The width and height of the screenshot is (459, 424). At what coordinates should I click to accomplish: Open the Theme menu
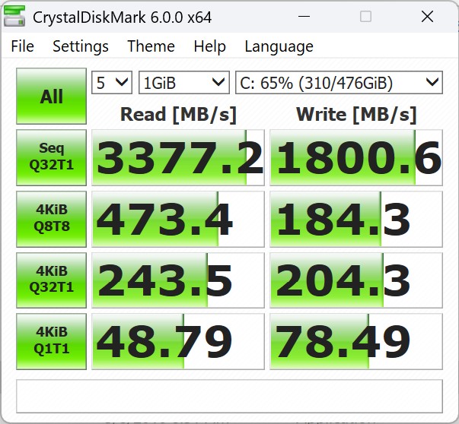151,46
